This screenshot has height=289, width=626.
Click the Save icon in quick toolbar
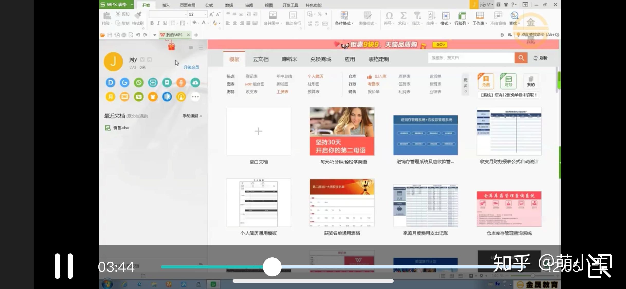(x=110, y=35)
